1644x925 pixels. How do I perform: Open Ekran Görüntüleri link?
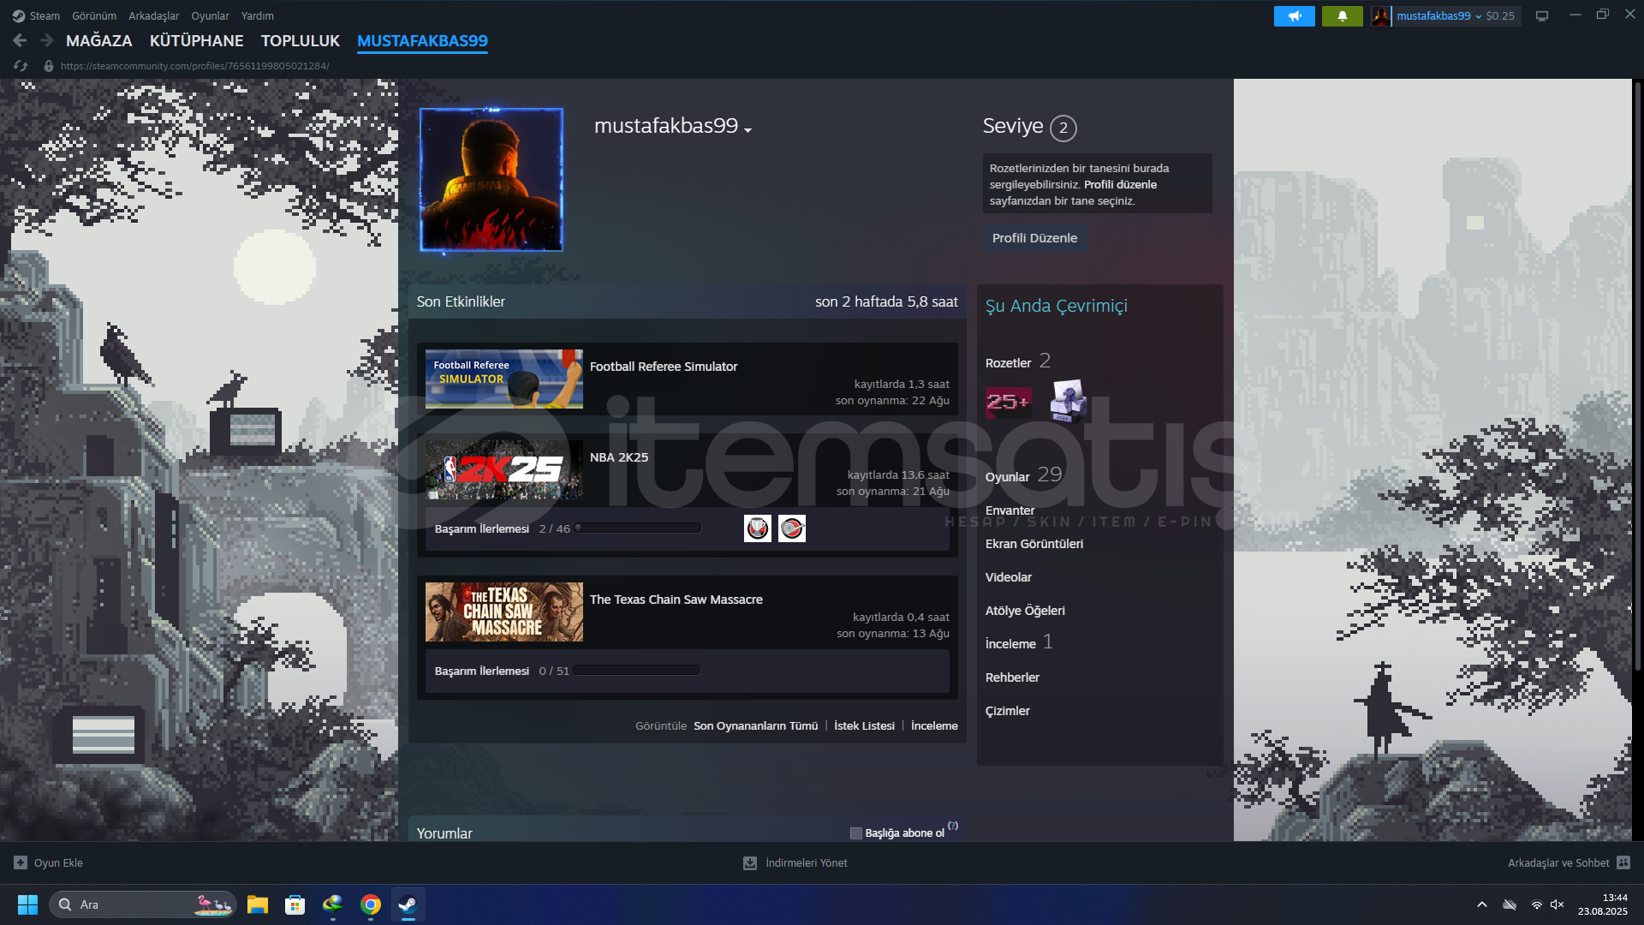[x=1034, y=544]
